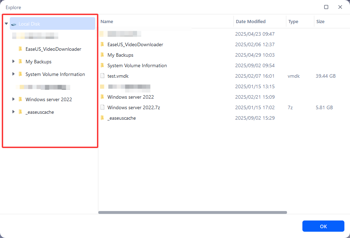Click the Type column header
350x238 pixels.
pyautogui.click(x=293, y=21)
